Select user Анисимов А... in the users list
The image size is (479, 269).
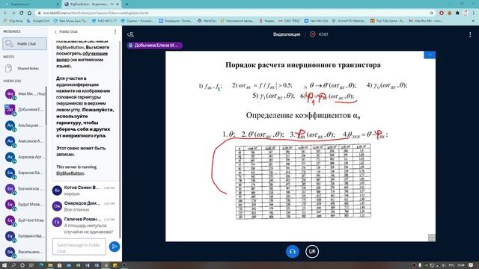(x=25, y=141)
